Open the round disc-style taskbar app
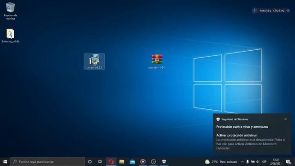Image resolution: width=295 pixels, height=166 pixels. point(143,162)
